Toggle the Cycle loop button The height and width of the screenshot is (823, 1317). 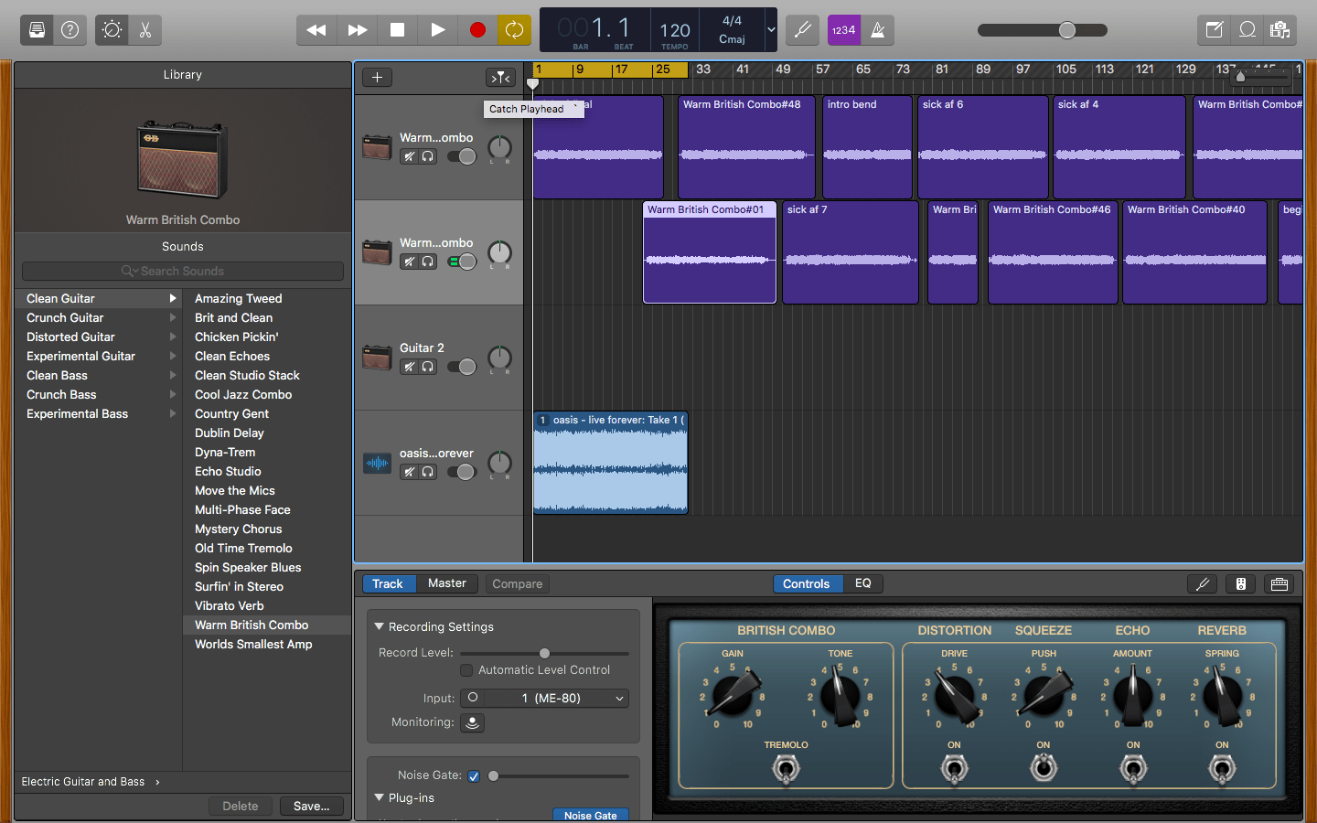click(514, 30)
